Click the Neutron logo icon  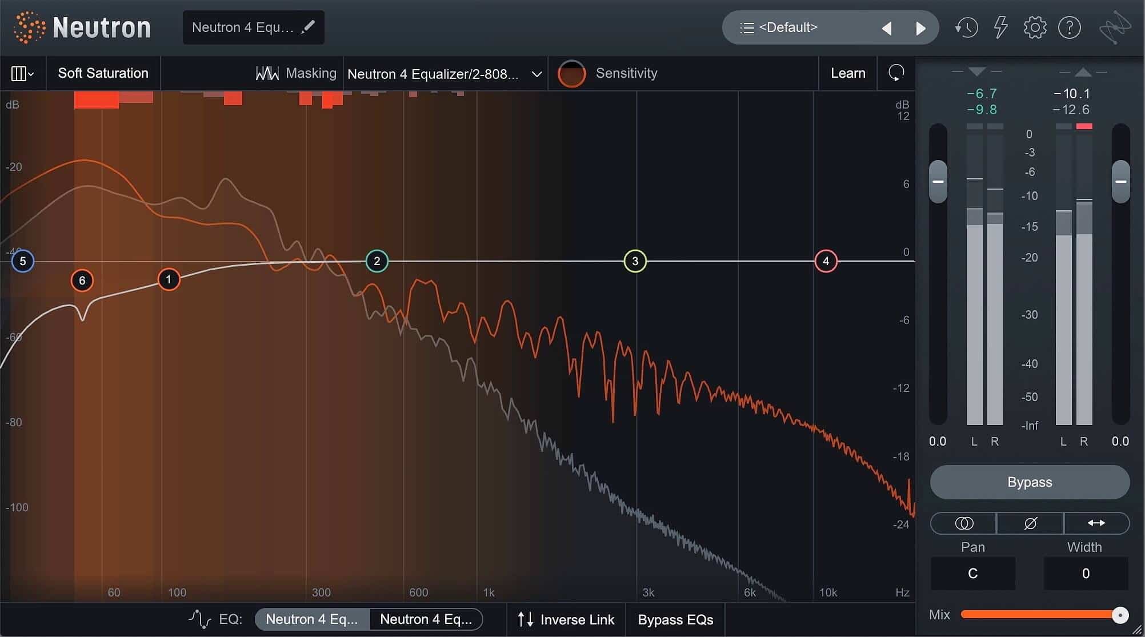pos(29,27)
